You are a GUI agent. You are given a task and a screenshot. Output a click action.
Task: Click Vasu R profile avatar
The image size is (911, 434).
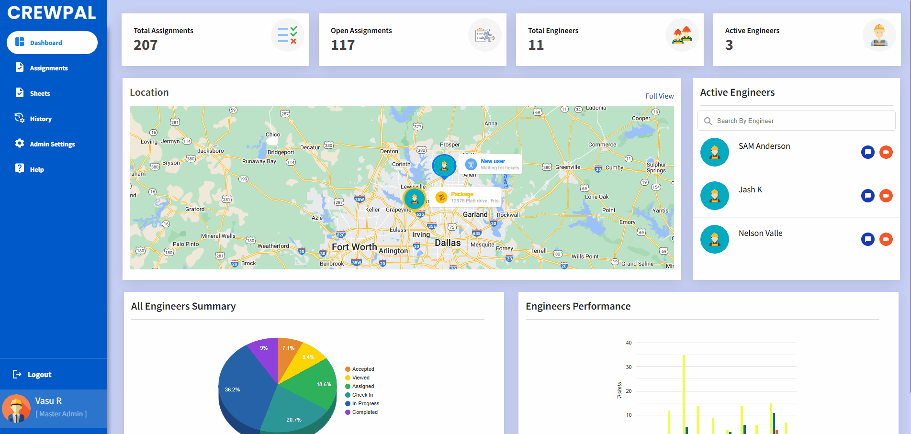pos(16,408)
